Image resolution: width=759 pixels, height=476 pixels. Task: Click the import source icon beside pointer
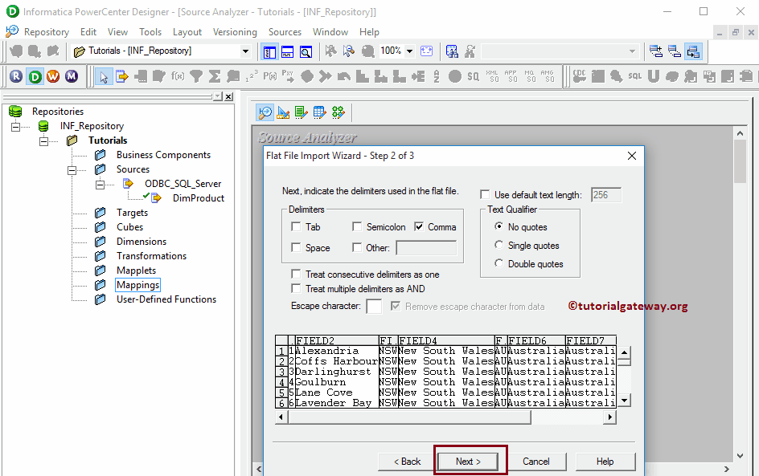point(122,76)
